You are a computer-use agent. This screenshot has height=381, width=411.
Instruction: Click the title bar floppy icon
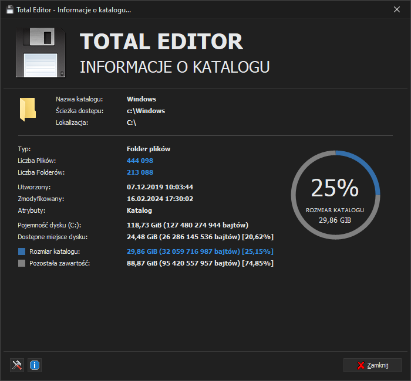(10, 10)
